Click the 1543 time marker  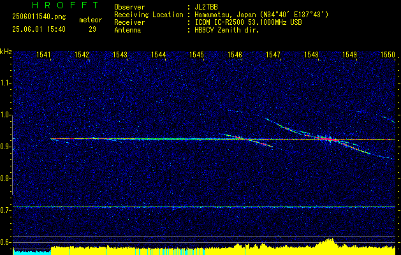pos(120,54)
